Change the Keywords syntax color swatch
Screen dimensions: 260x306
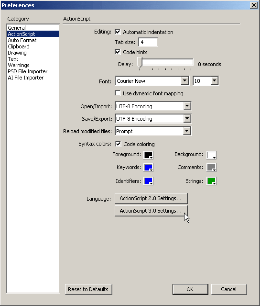[x=149, y=168]
